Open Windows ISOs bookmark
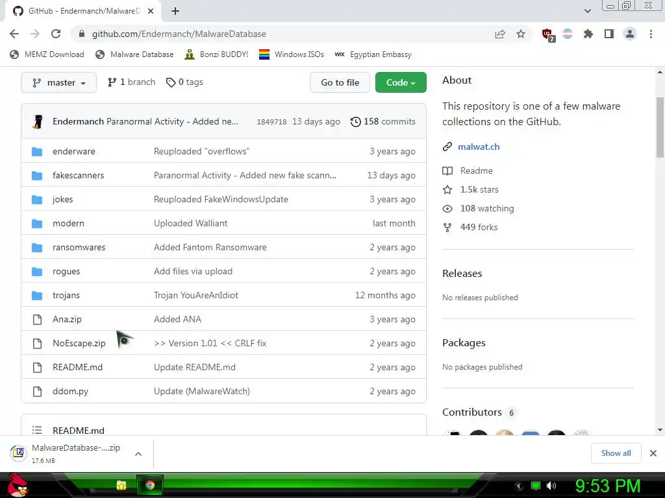665x498 pixels. tap(292, 54)
